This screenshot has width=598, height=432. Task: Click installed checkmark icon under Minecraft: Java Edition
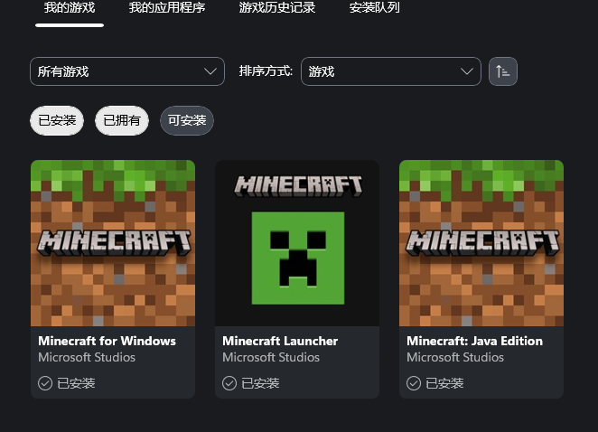point(414,383)
